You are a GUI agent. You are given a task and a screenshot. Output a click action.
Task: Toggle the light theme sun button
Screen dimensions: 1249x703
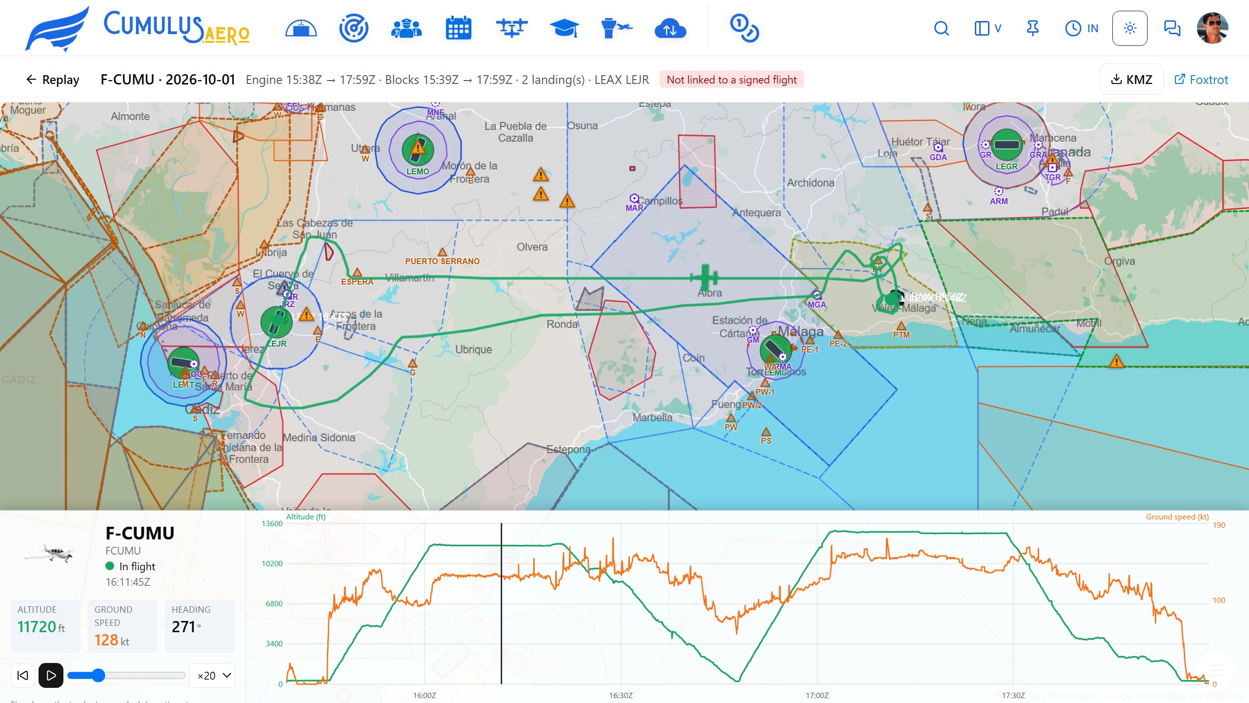1129,28
